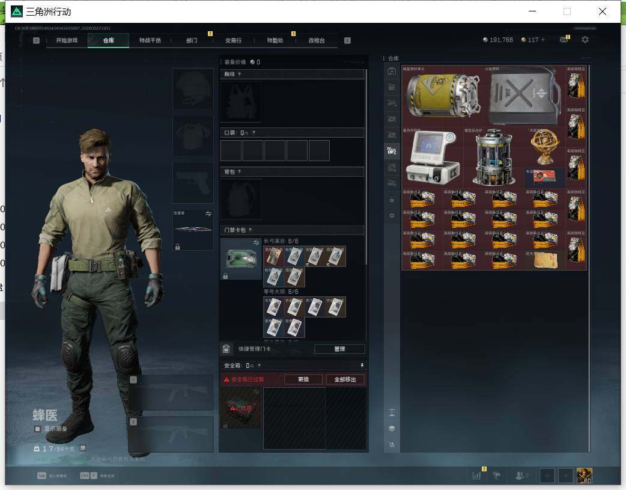The image size is (626, 490).
Task: Click the 更换 button for expired safe box
Action: [x=303, y=379]
